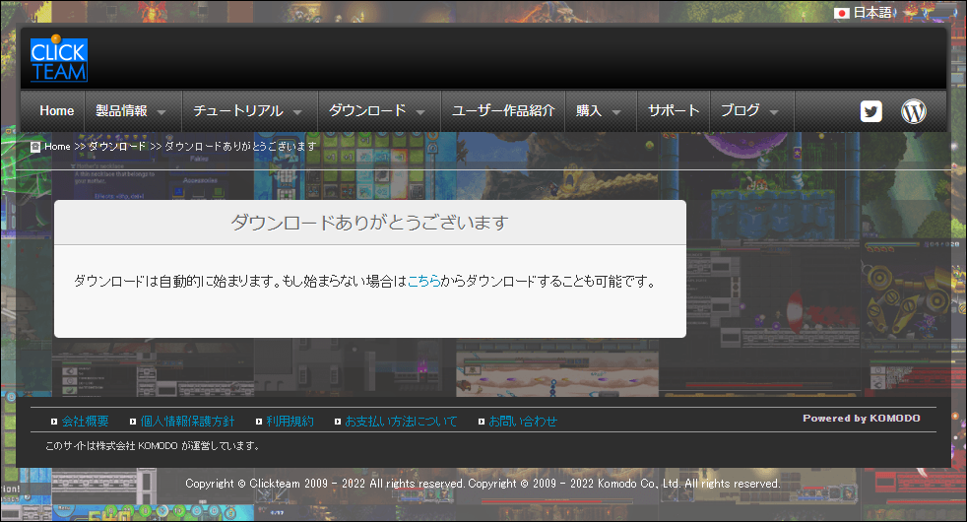Expand the 購入 dropdown arrow
The height and width of the screenshot is (522, 967).
click(x=615, y=112)
